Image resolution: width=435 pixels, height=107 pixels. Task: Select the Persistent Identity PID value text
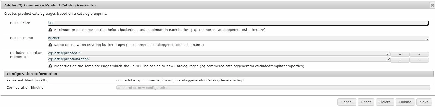pos(180,80)
